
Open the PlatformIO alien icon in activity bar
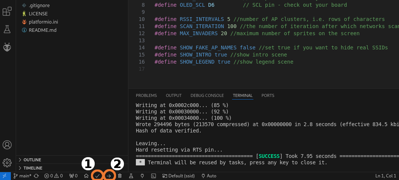7,47
